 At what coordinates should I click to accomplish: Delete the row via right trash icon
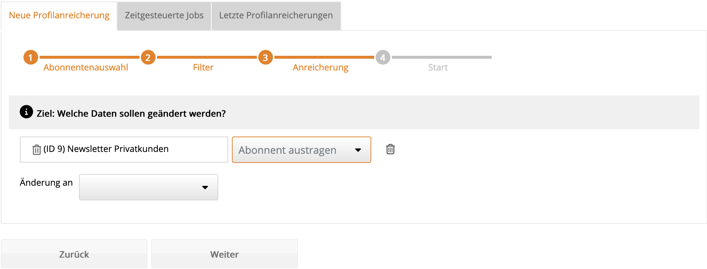pyautogui.click(x=390, y=149)
